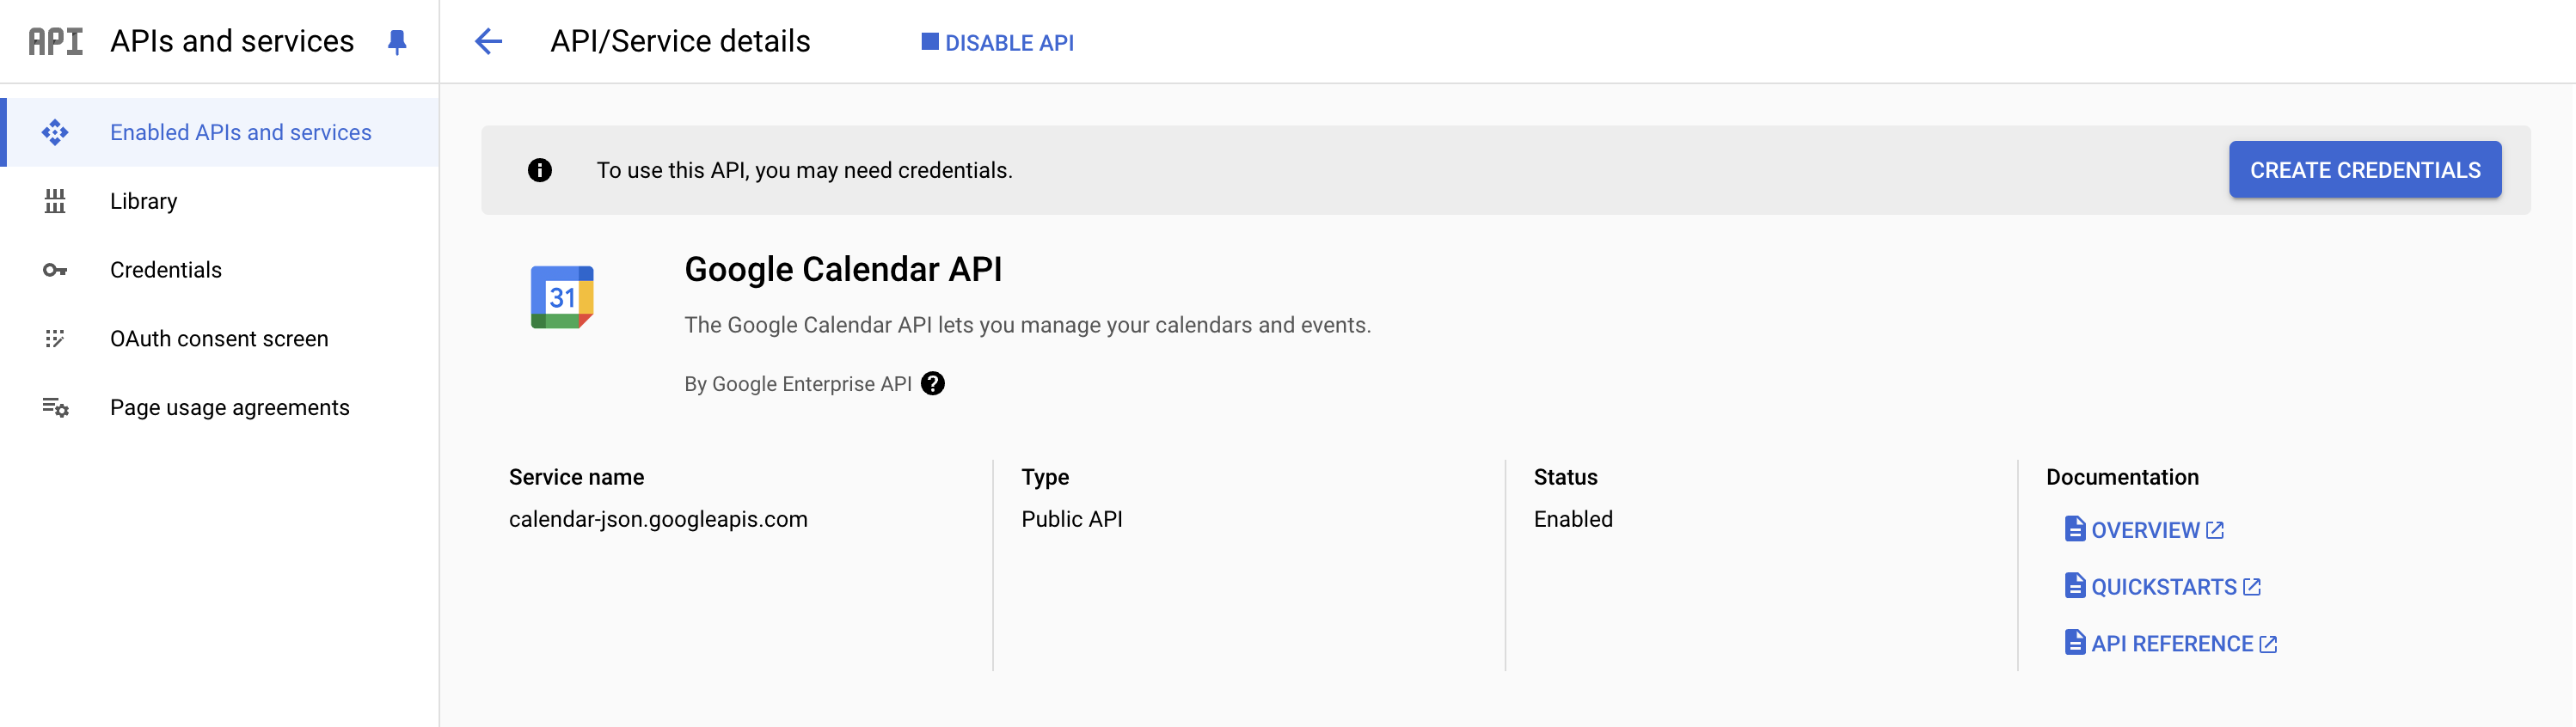Click the Credentials key icon
The height and width of the screenshot is (727, 2576).
click(x=55, y=270)
